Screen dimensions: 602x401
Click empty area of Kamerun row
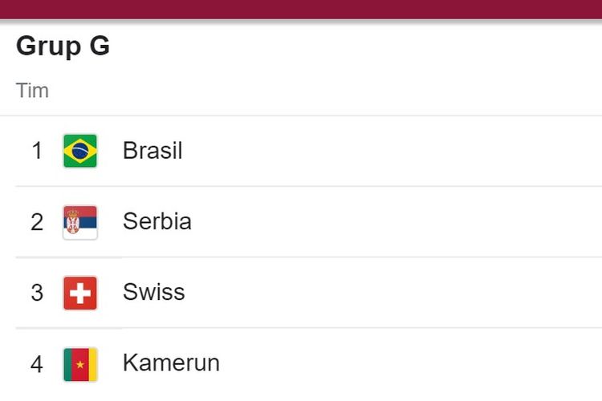pyautogui.click(x=411, y=364)
